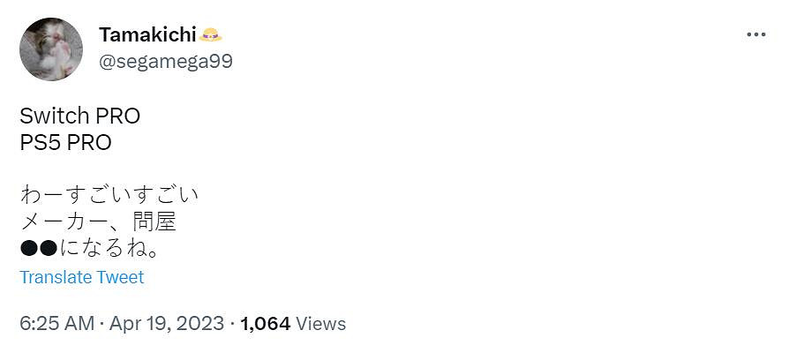Click the @segamega99 handle
Viewport: 789px width, 353px height.
pos(165,61)
